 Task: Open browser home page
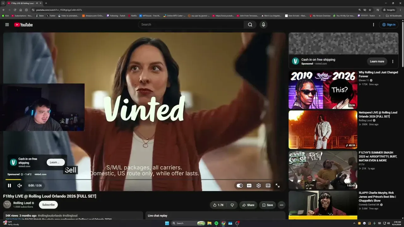(21, 10)
